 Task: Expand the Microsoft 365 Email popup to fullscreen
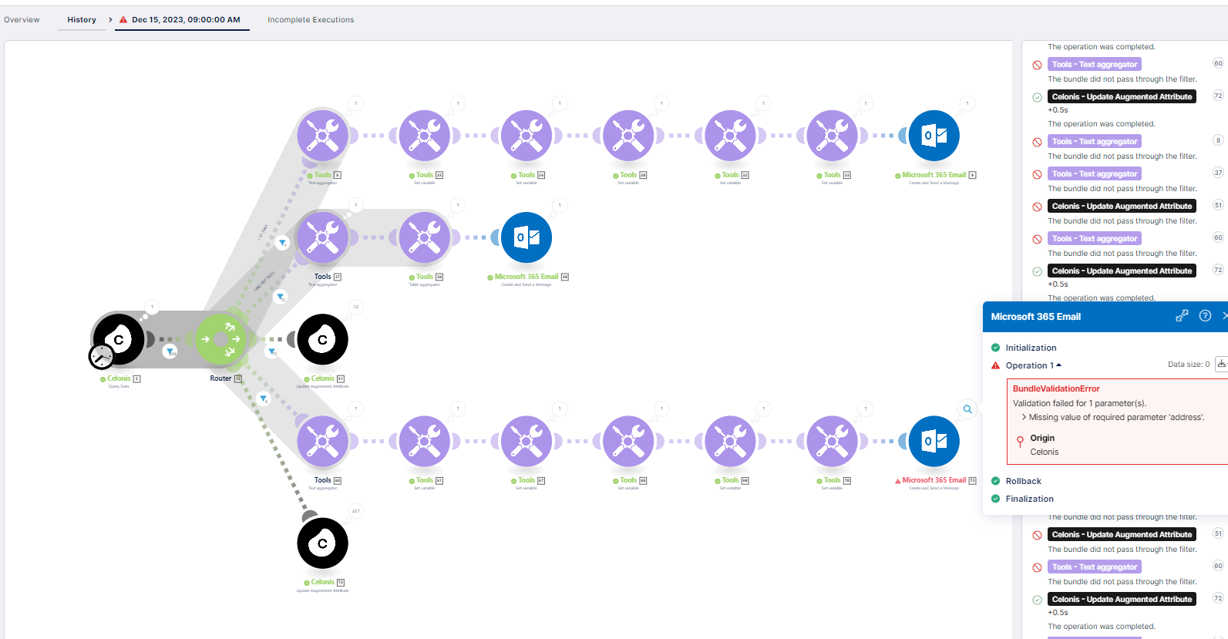[1182, 316]
